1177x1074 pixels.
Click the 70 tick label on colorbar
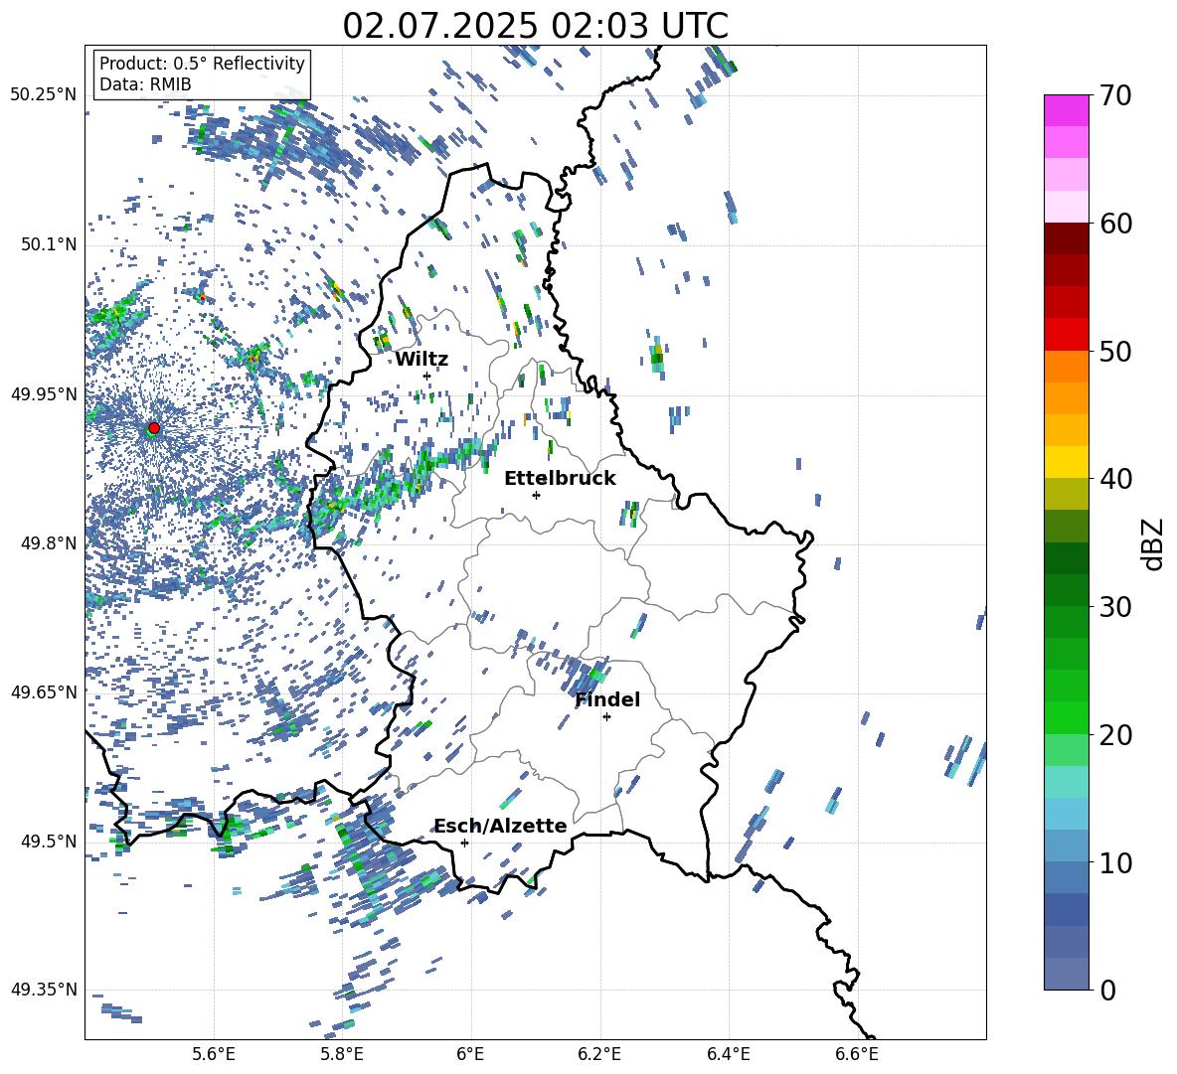click(x=1115, y=96)
